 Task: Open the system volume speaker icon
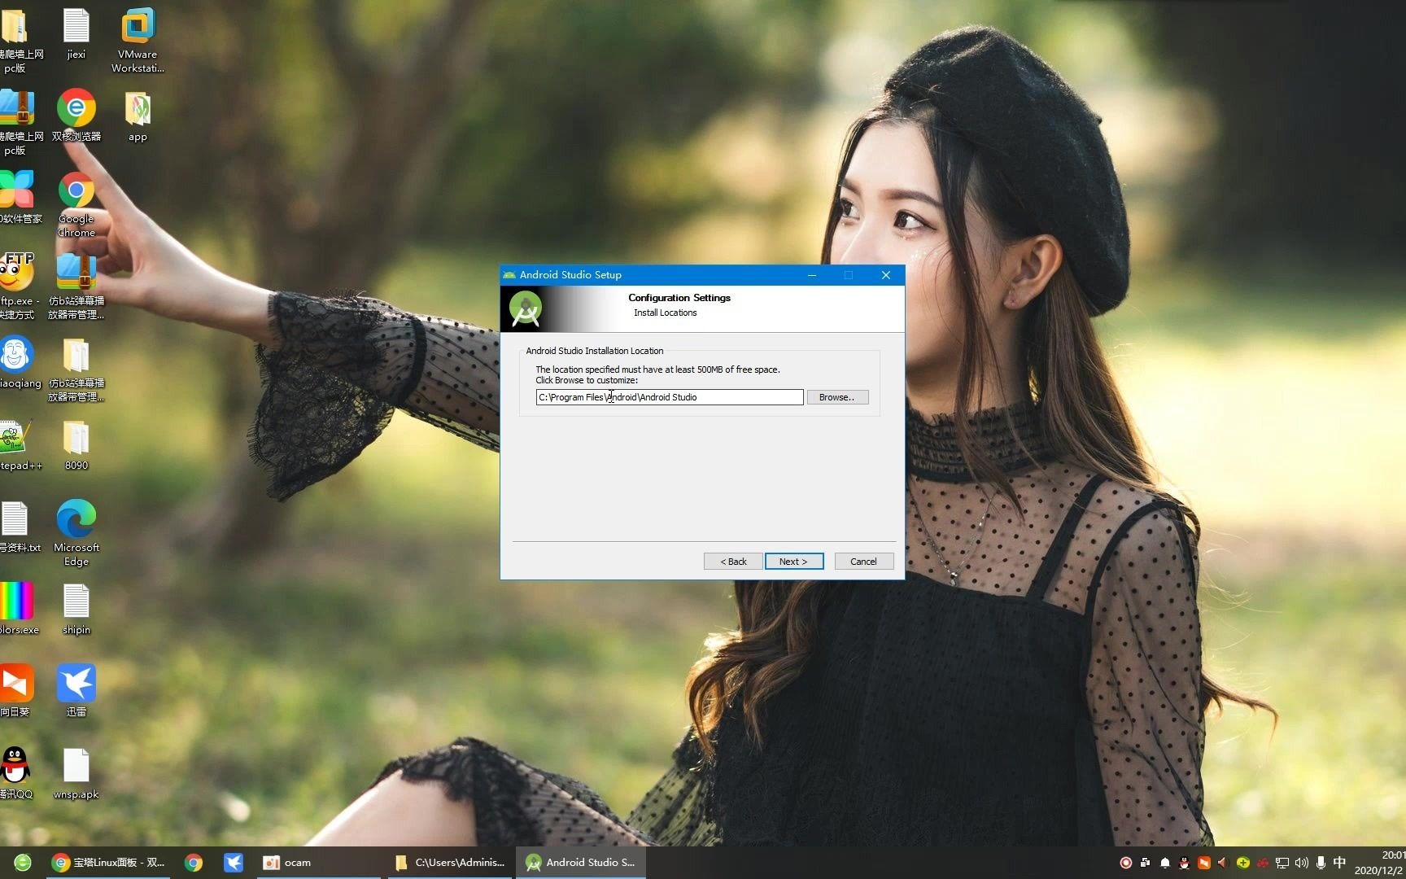click(1301, 863)
